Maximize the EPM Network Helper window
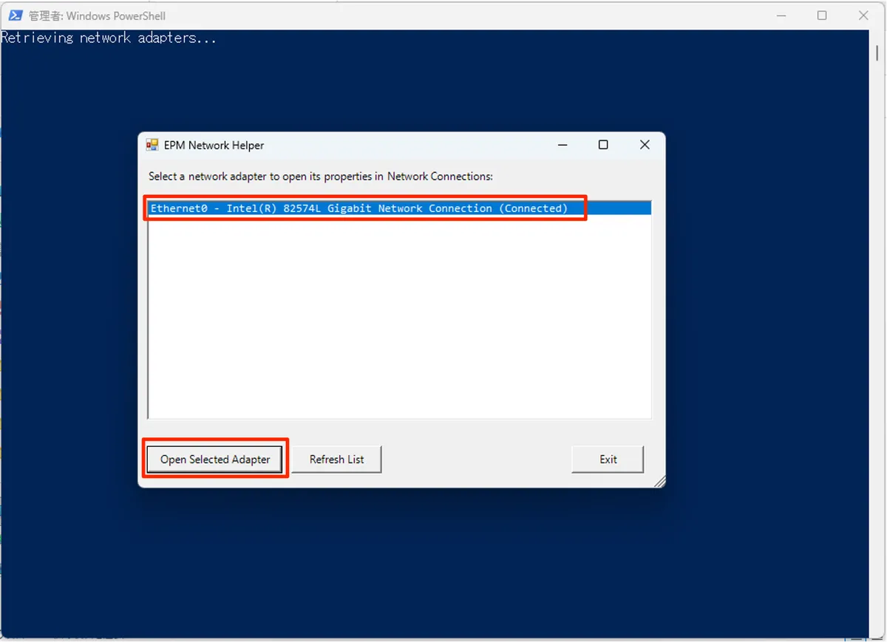This screenshot has height=642, width=887. point(603,145)
